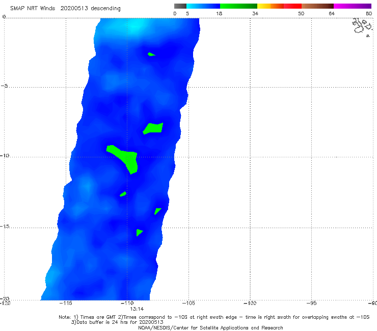Click the NOAA/NESDIS credit line
Screen dimensions: 377x331
click(x=210, y=328)
